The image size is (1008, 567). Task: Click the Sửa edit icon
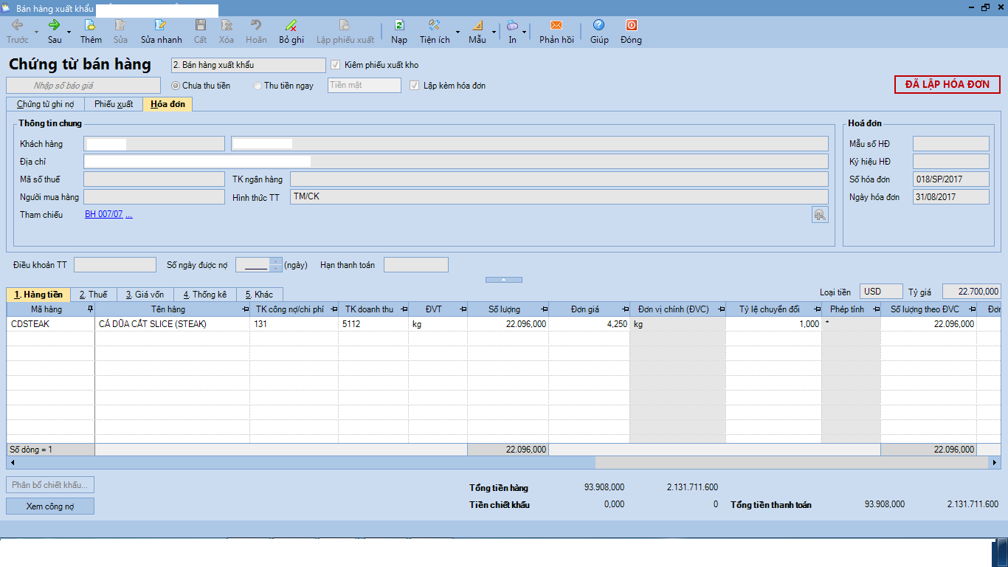(x=120, y=25)
